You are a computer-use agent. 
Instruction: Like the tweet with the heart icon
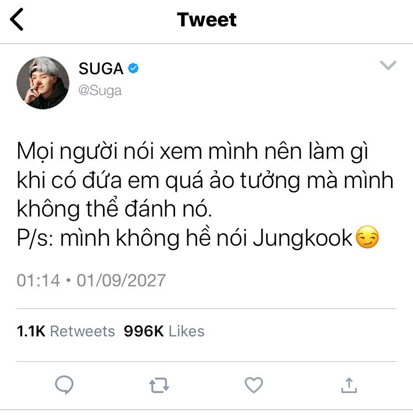click(254, 385)
